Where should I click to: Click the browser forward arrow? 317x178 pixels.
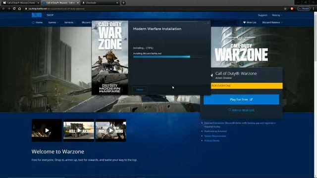9,9
